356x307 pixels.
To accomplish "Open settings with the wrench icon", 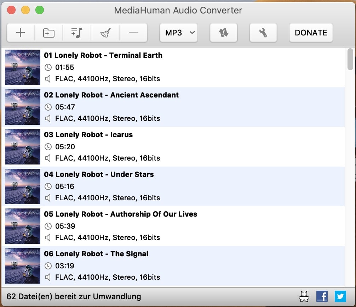I will (263, 33).
